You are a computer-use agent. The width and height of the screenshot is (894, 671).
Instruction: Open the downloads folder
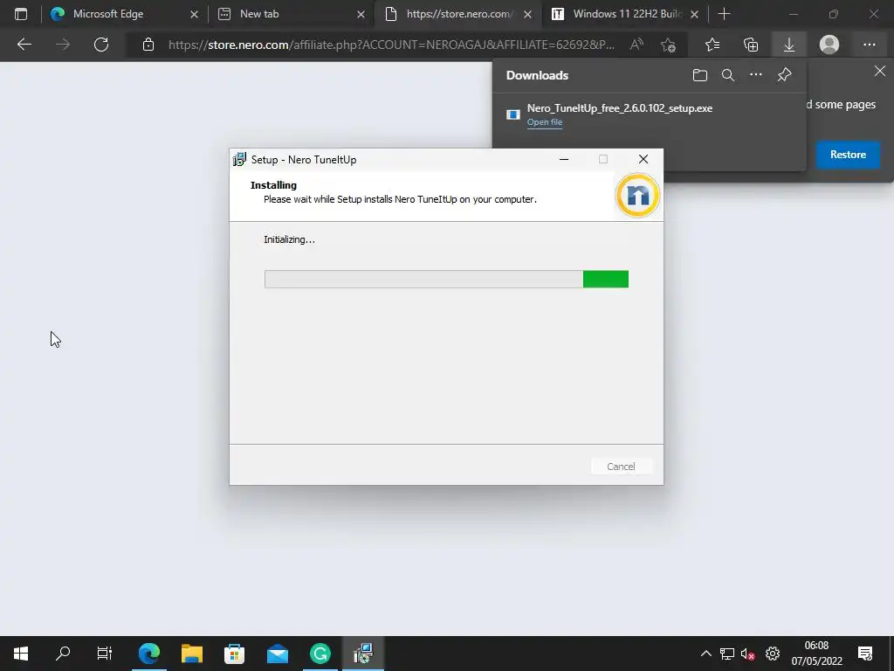click(699, 75)
